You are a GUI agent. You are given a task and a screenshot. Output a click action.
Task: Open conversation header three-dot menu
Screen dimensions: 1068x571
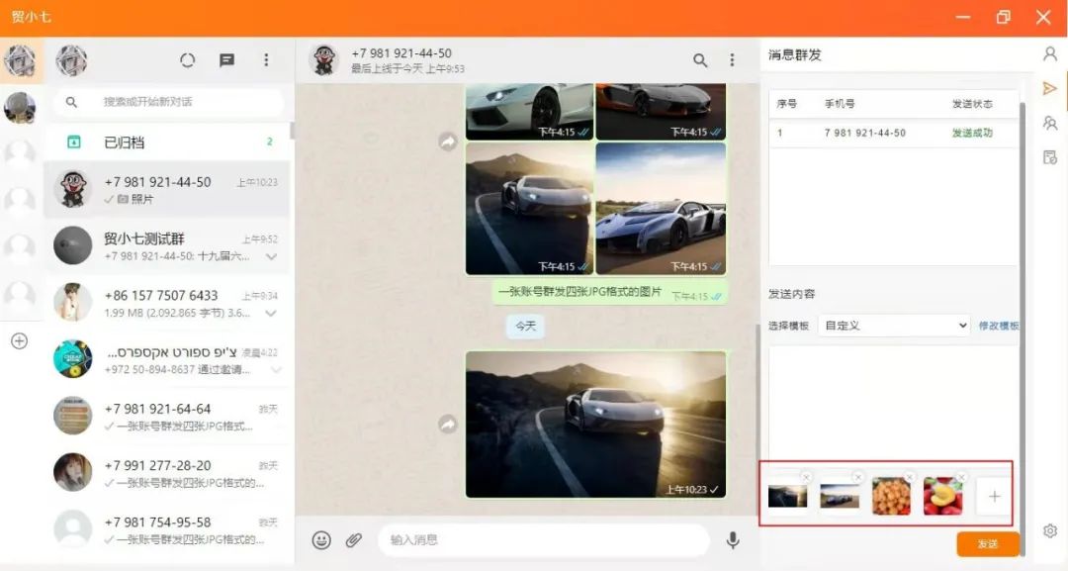(x=732, y=60)
